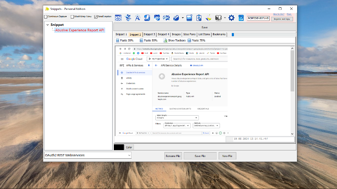Click the clipboard toolbar icon
This screenshot has width=337, height=189.
[199, 18]
